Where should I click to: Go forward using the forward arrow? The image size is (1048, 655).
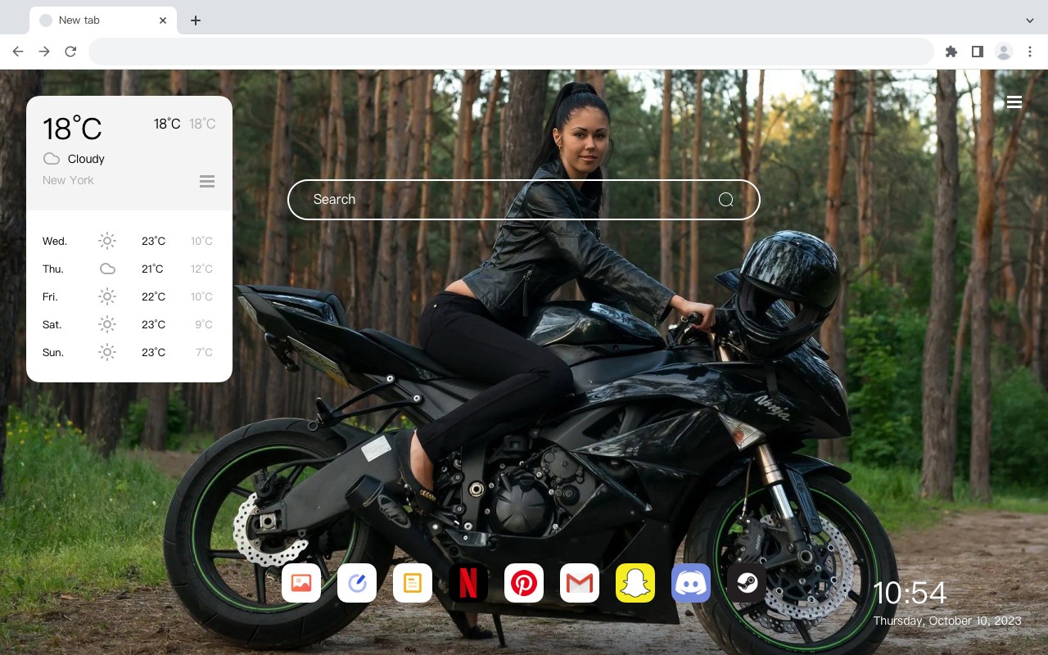pos(44,52)
